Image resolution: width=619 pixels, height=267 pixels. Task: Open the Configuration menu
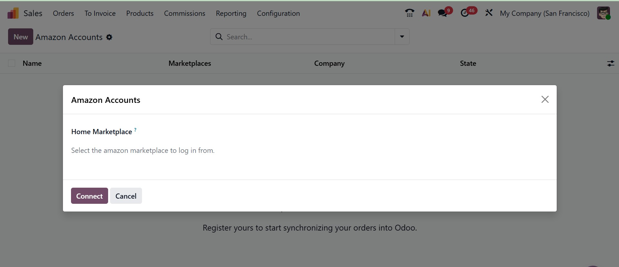(278, 13)
